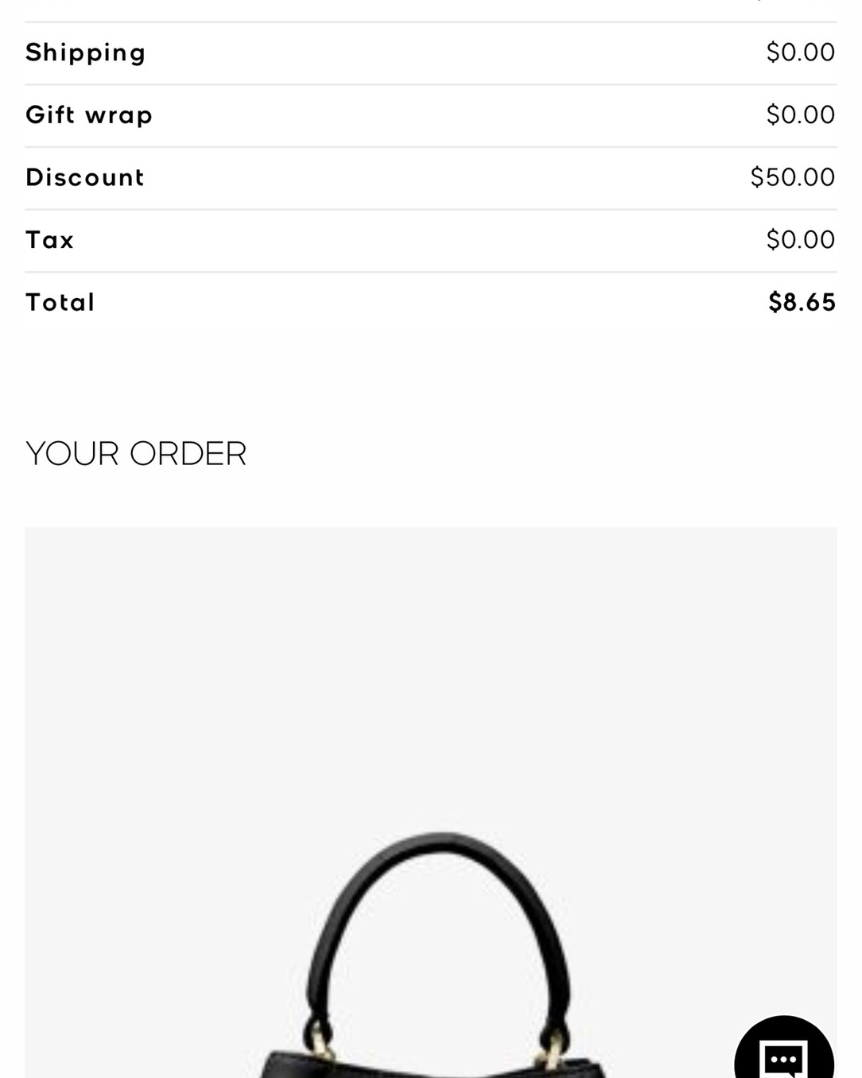This screenshot has width=862, height=1078.
Task: Click the $50.00 discount amount
Action: [x=792, y=176]
